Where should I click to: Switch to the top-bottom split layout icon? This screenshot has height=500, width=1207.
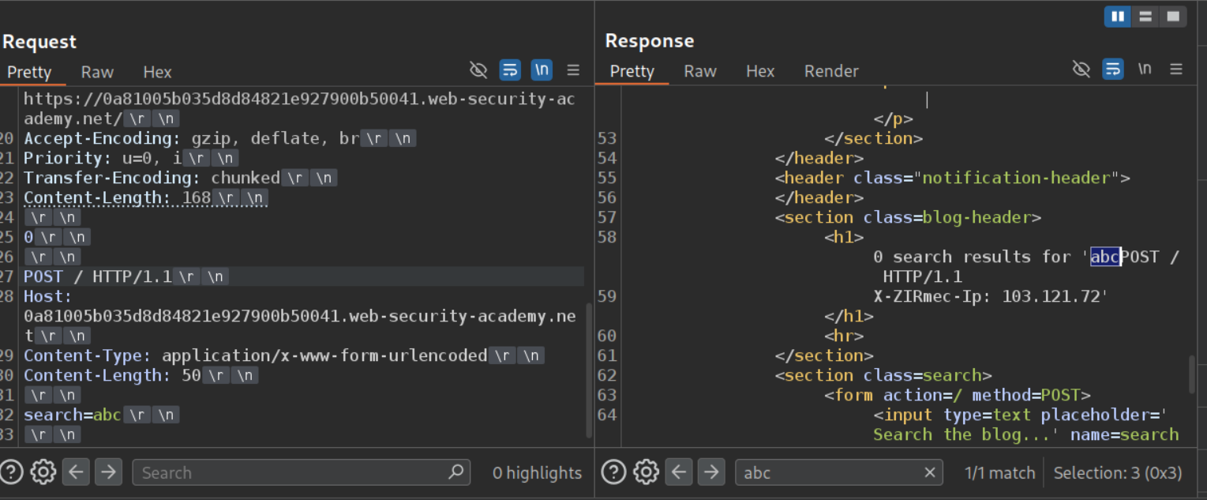click(1145, 17)
